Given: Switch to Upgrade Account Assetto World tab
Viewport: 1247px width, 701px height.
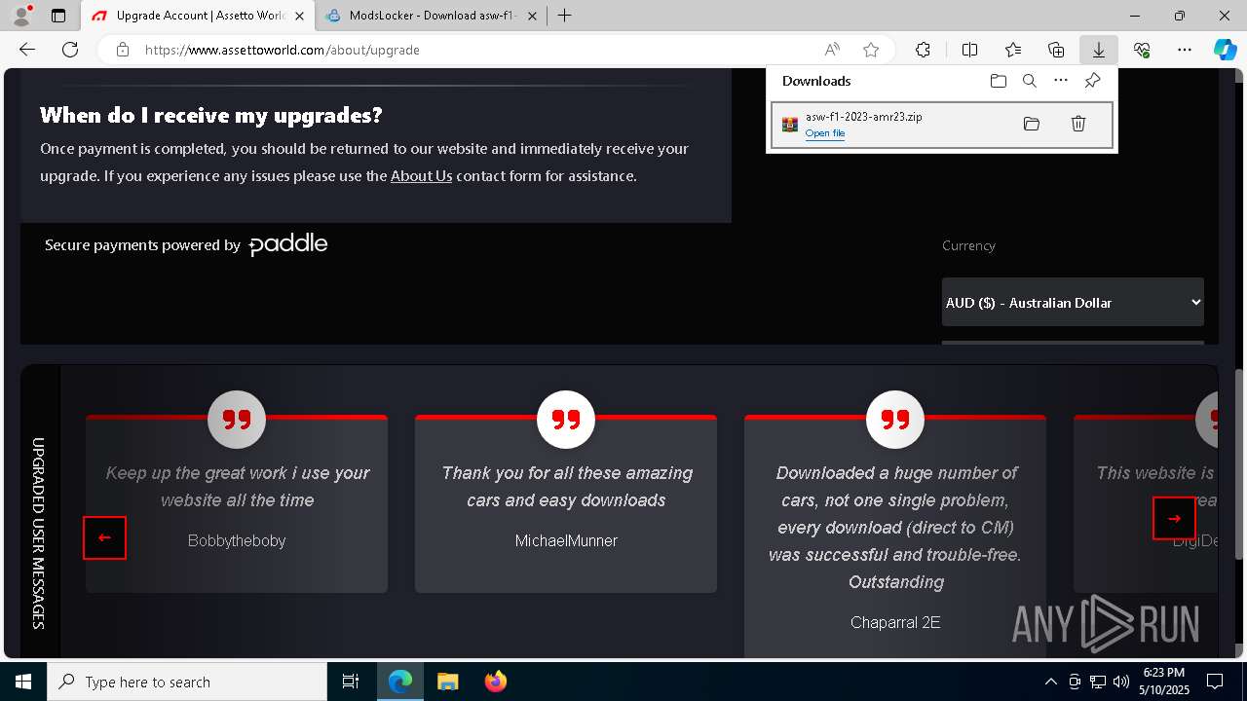Looking at the screenshot, I should pos(200,16).
